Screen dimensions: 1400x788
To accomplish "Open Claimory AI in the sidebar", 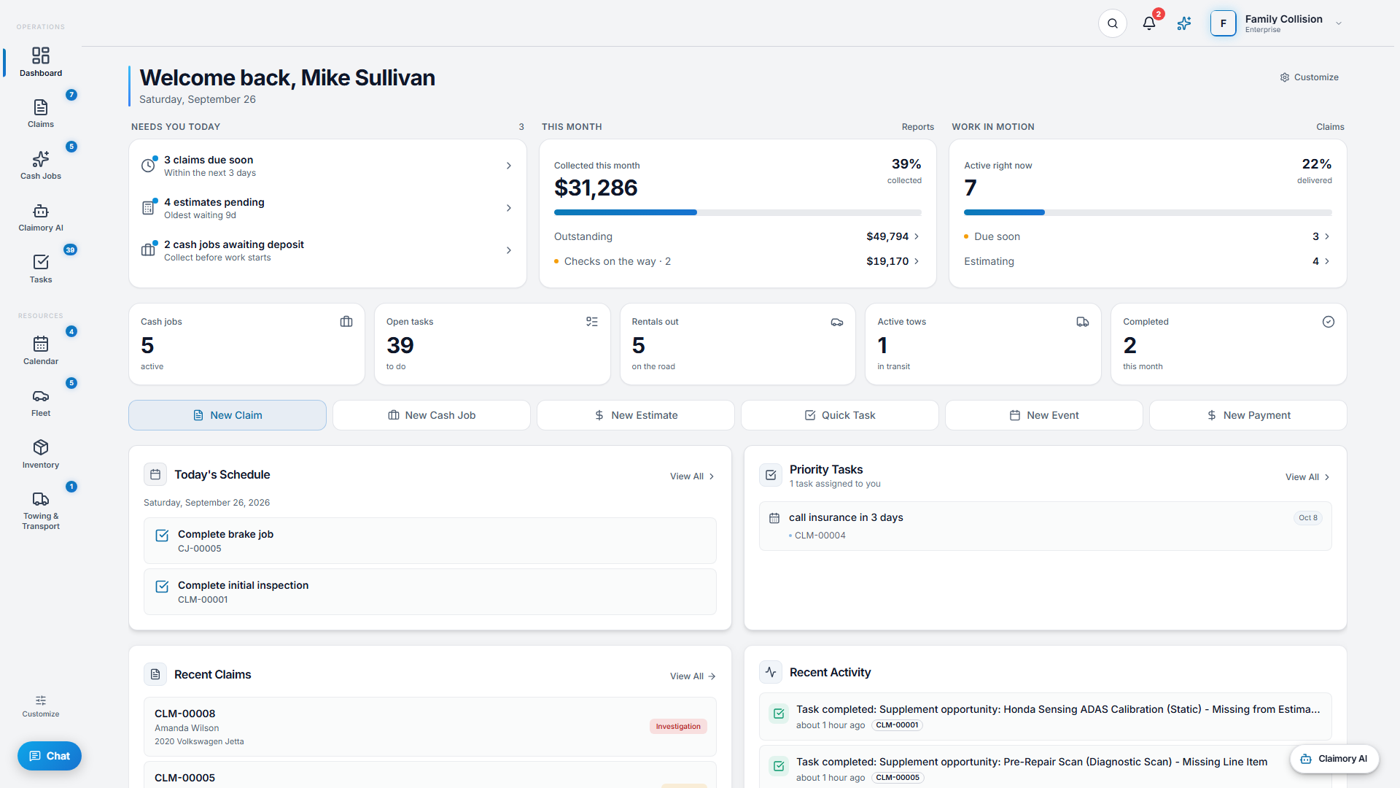I will (41, 217).
